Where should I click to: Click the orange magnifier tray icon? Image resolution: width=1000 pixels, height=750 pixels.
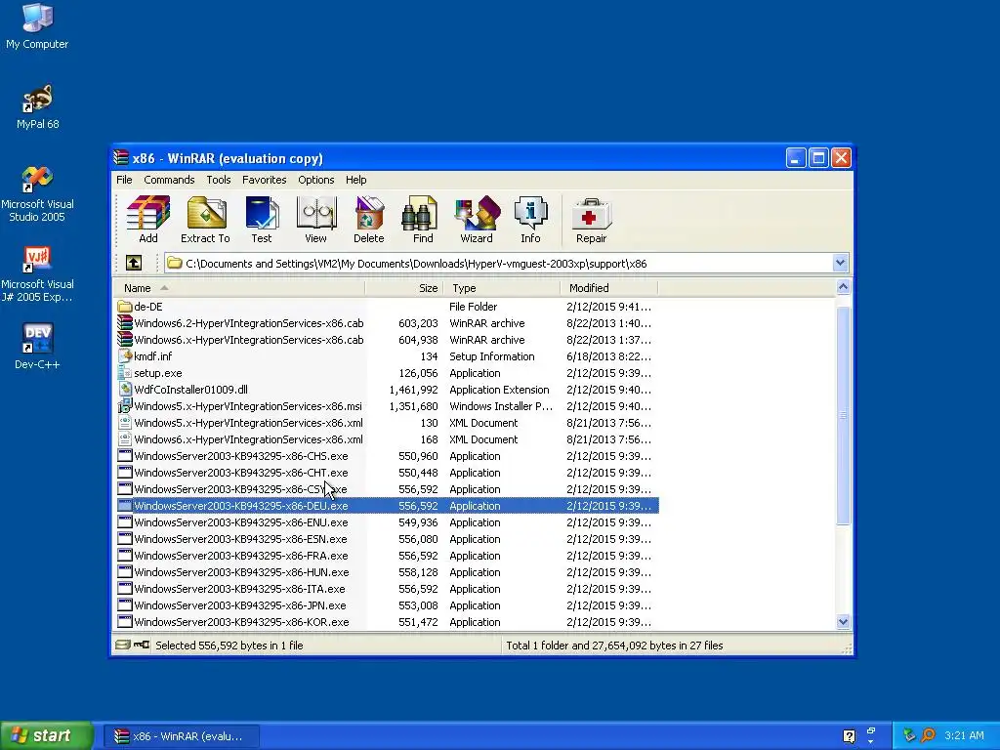(x=928, y=735)
